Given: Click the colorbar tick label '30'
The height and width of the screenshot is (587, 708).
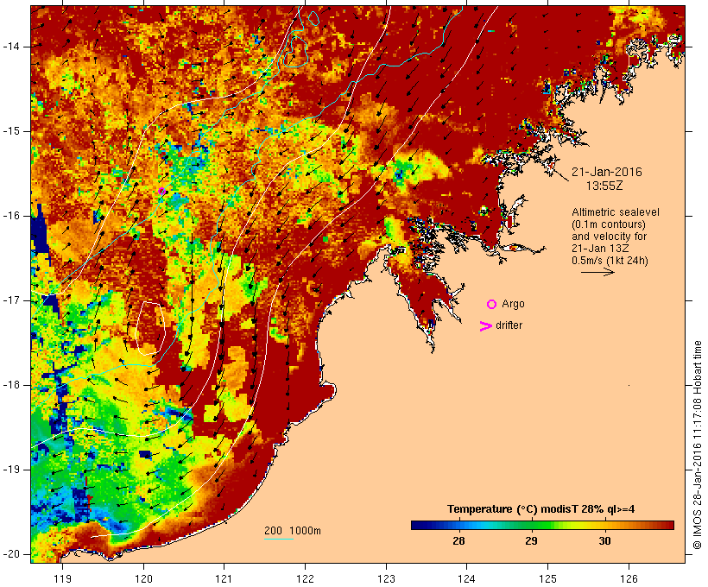Looking at the screenshot, I should click(604, 541).
